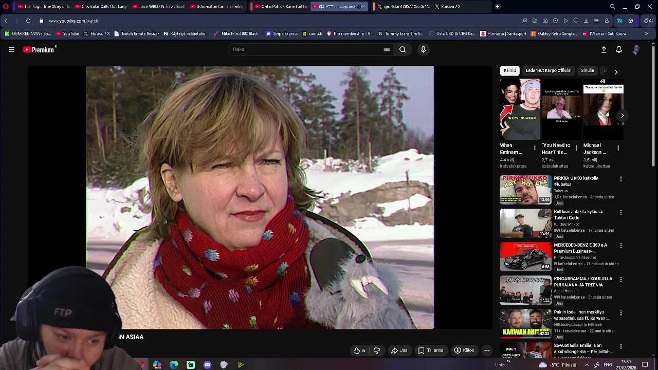Open the on-screen keyboard icon in search box
The image size is (658, 370).
pyautogui.click(x=387, y=49)
